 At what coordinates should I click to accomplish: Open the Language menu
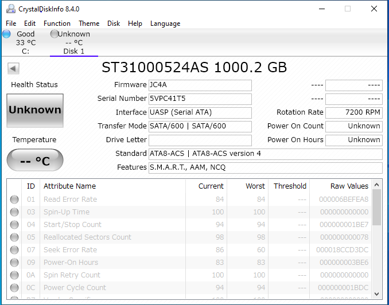coord(165,24)
